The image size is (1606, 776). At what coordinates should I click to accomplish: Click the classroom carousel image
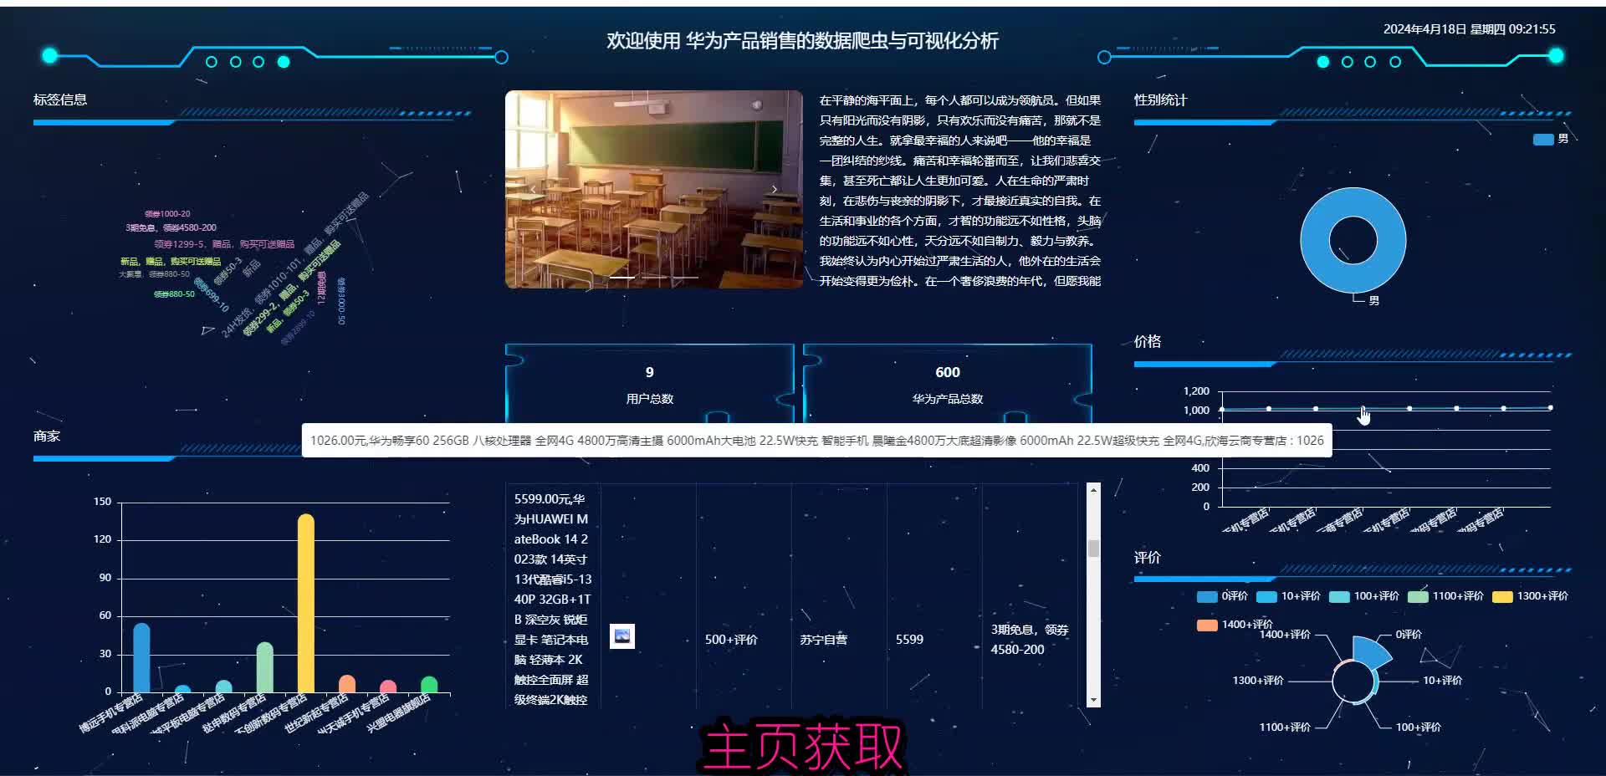(654, 190)
